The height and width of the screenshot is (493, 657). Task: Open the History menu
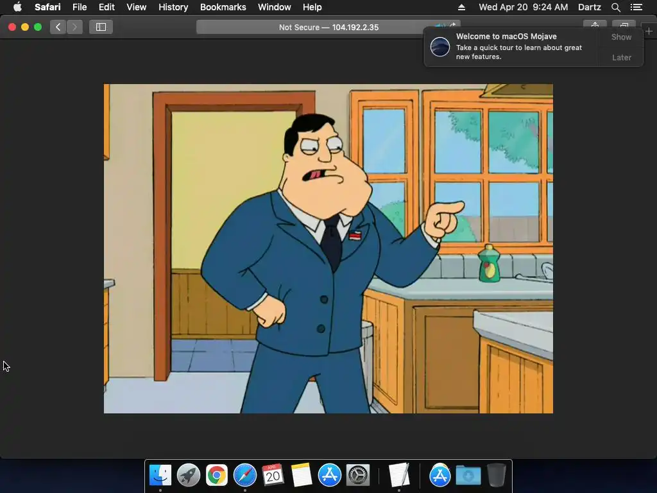[x=173, y=7]
